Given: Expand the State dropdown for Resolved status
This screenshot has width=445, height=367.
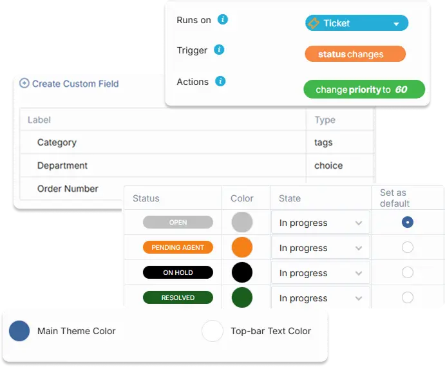Looking at the screenshot, I should (320, 298).
